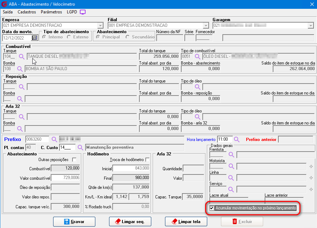This screenshot has width=317, height=228.
Task: Click the Combustível quantity field
Action: (x=65, y=168)
